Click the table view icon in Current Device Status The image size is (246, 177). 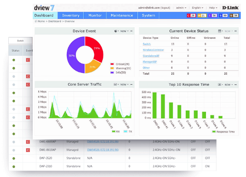click(220, 31)
